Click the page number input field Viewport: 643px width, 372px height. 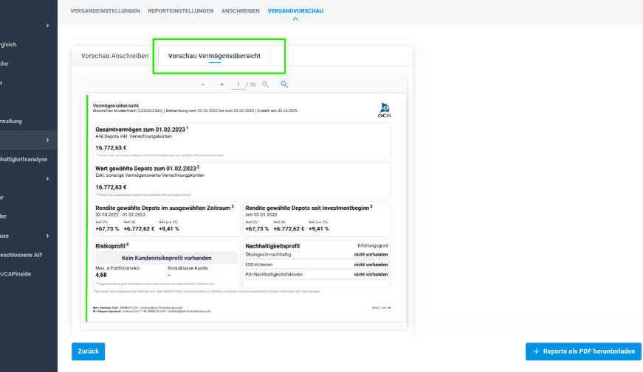point(238,85)
